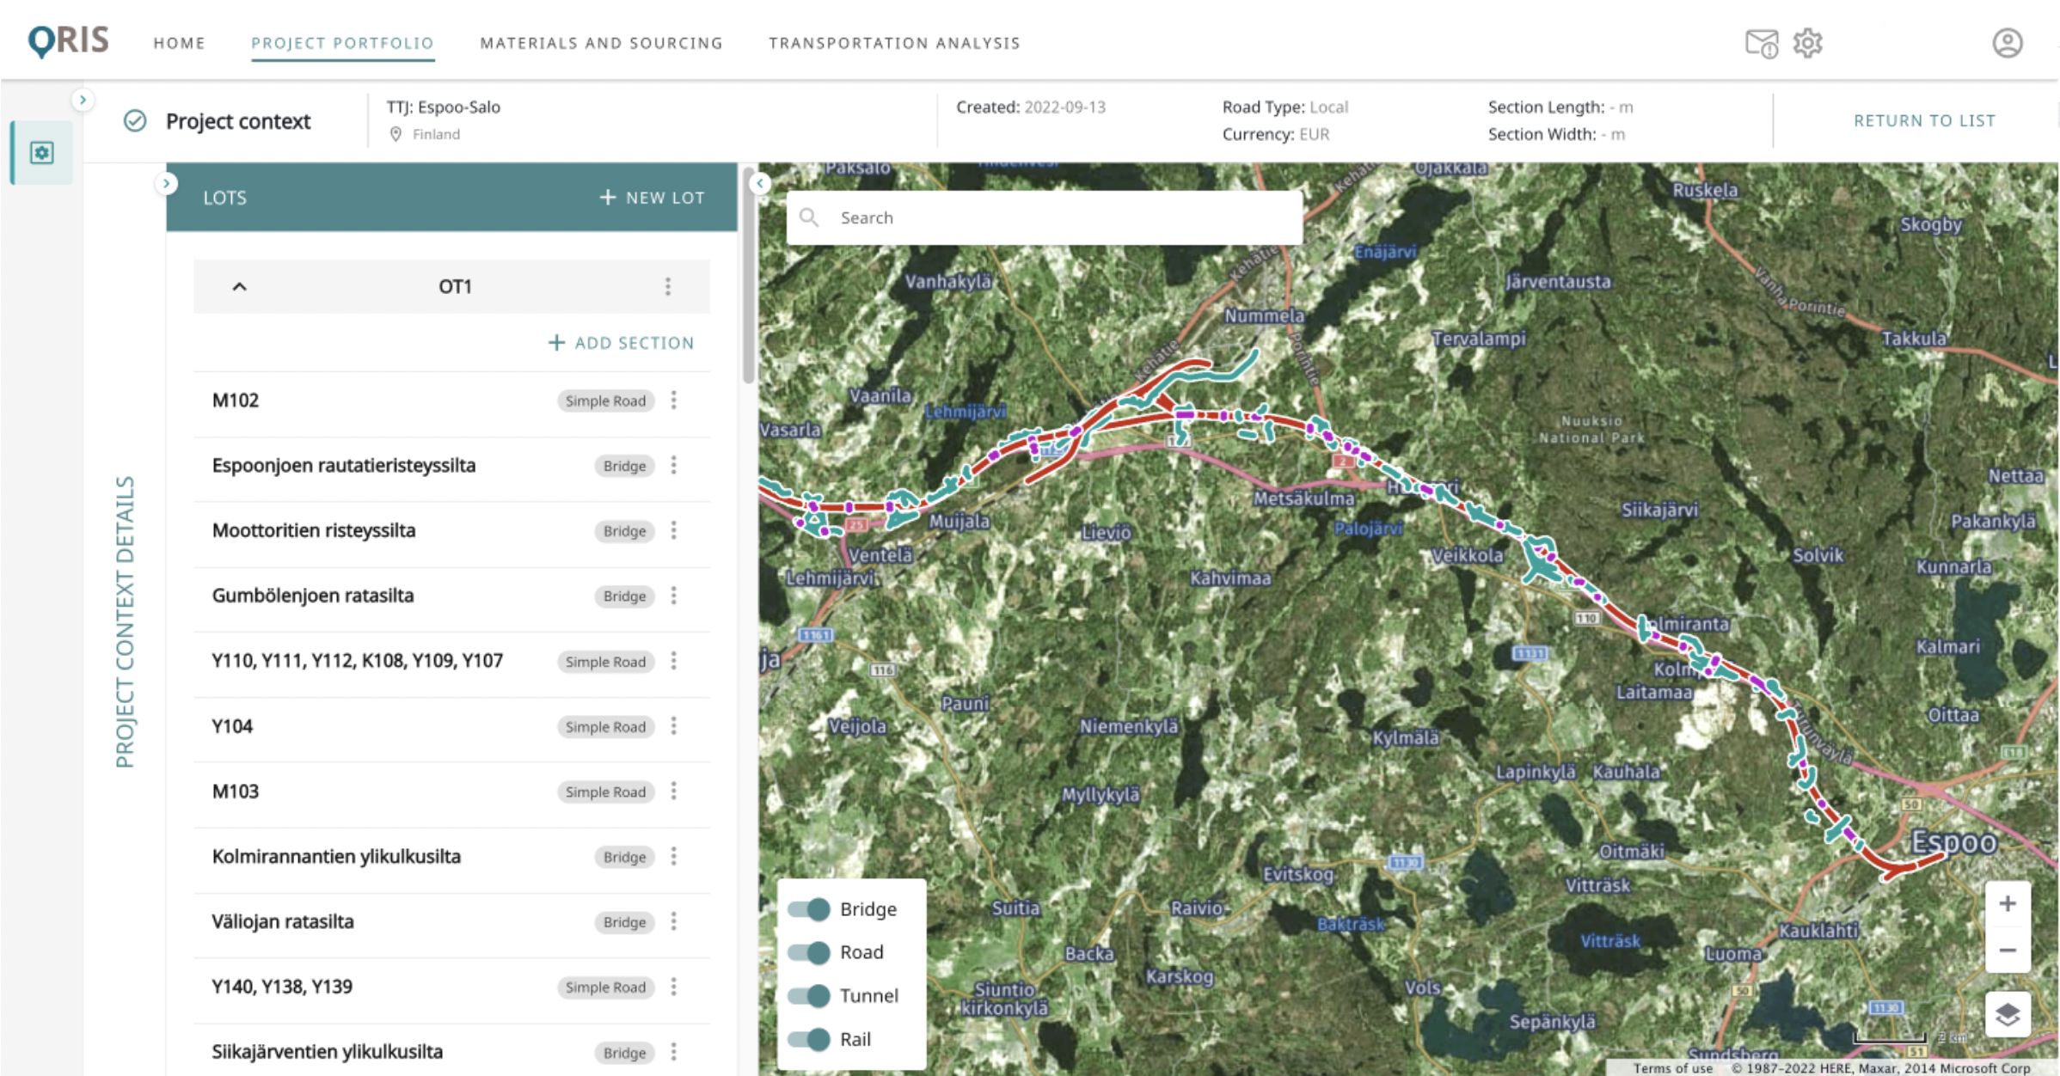The height and width of the screenshot is (1076, 2060).
Task: Open application settings gear icon
Action: (x=1808, y=44)
